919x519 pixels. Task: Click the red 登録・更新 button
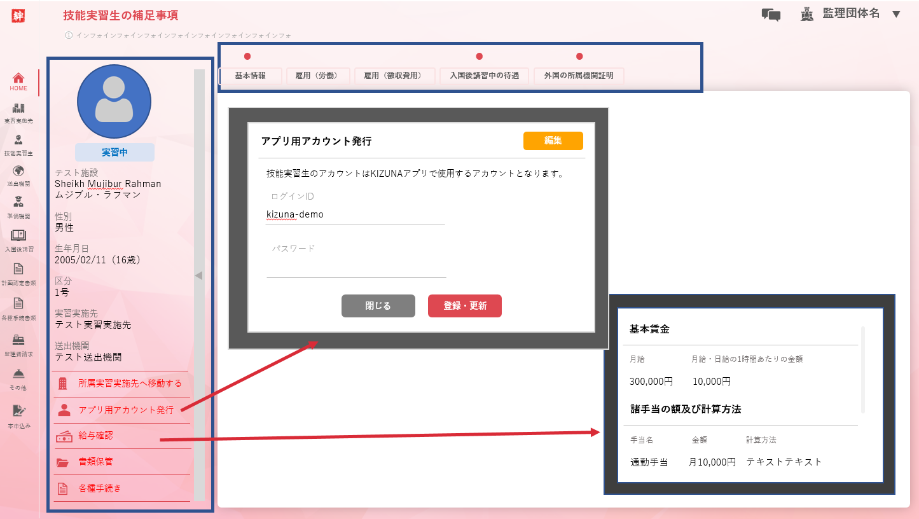[465, 306]
